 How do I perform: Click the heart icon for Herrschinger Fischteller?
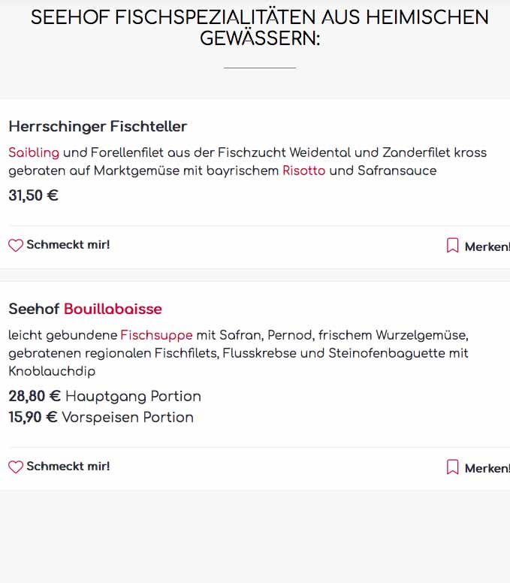[16, 245]
